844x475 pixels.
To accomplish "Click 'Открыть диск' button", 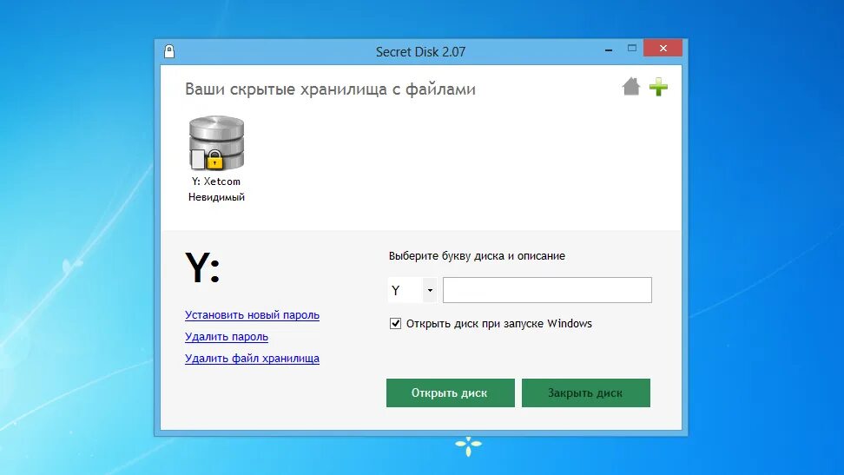I will tap(450, 393).
